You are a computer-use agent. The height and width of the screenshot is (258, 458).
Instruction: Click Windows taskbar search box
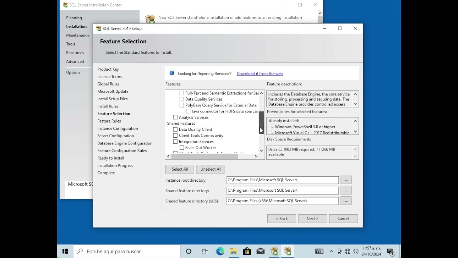pyautogui.click(x=126, y=252)
